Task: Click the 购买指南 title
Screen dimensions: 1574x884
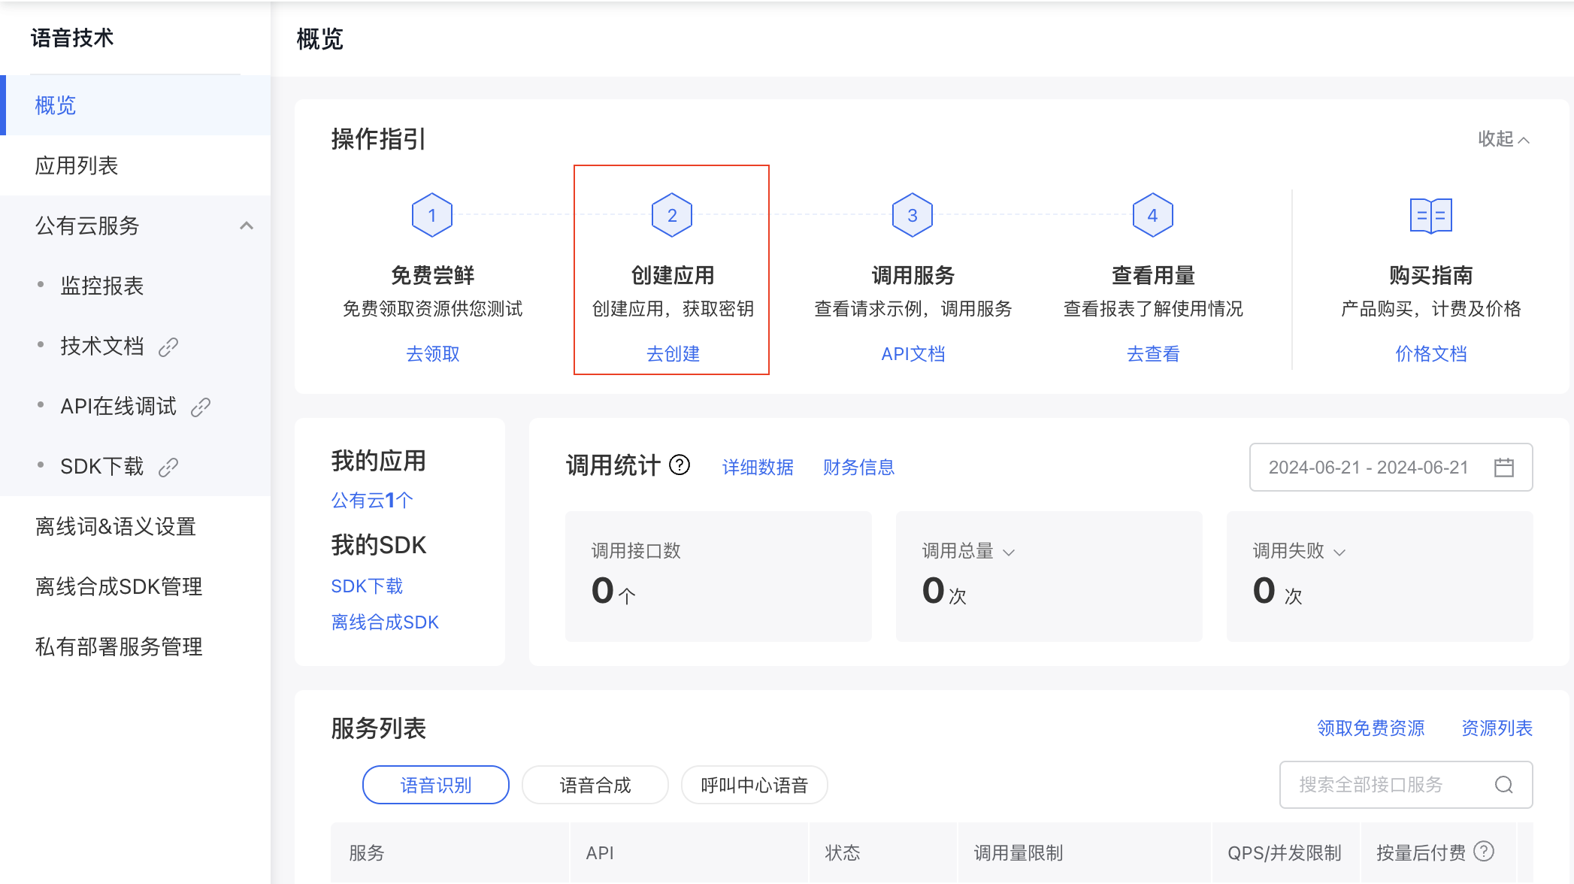Action: (x=1430, y=275)
